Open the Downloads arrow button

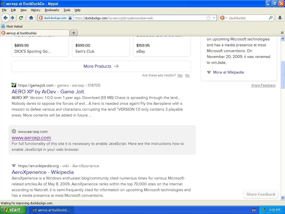point(280,18)
